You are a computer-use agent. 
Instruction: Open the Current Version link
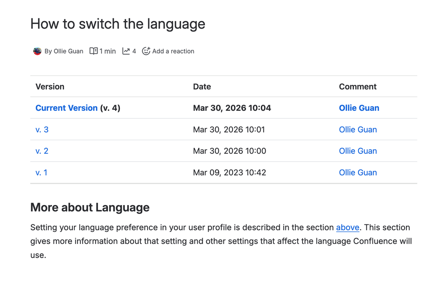point(66,108)
